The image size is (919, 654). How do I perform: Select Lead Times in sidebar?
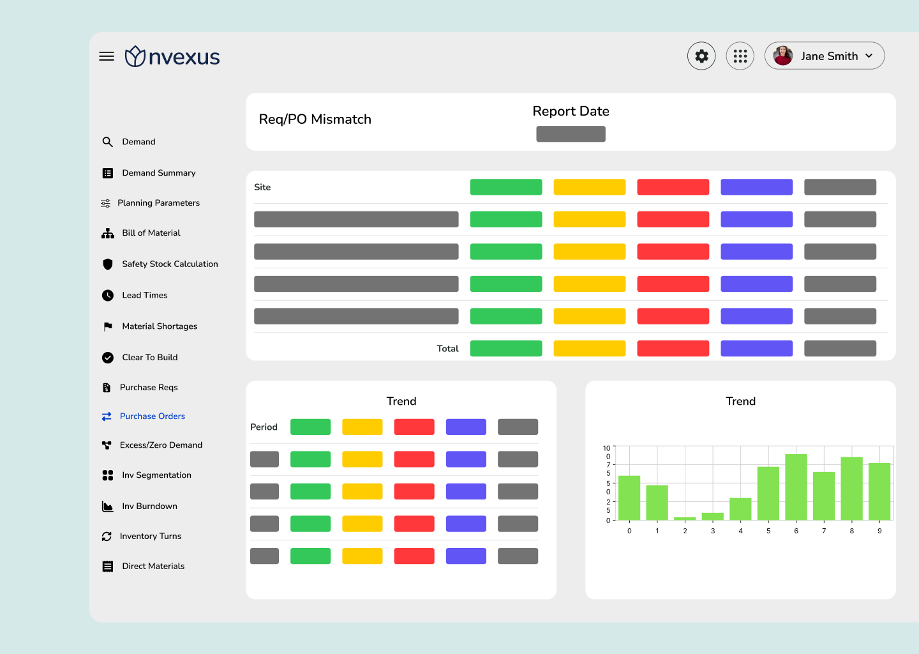145,295
